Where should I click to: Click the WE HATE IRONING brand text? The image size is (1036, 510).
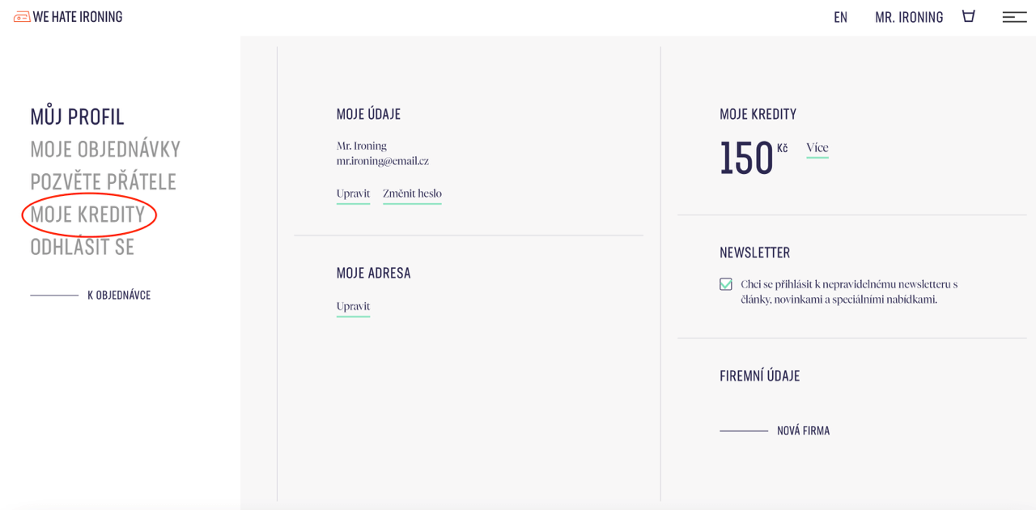pos(78,17)
